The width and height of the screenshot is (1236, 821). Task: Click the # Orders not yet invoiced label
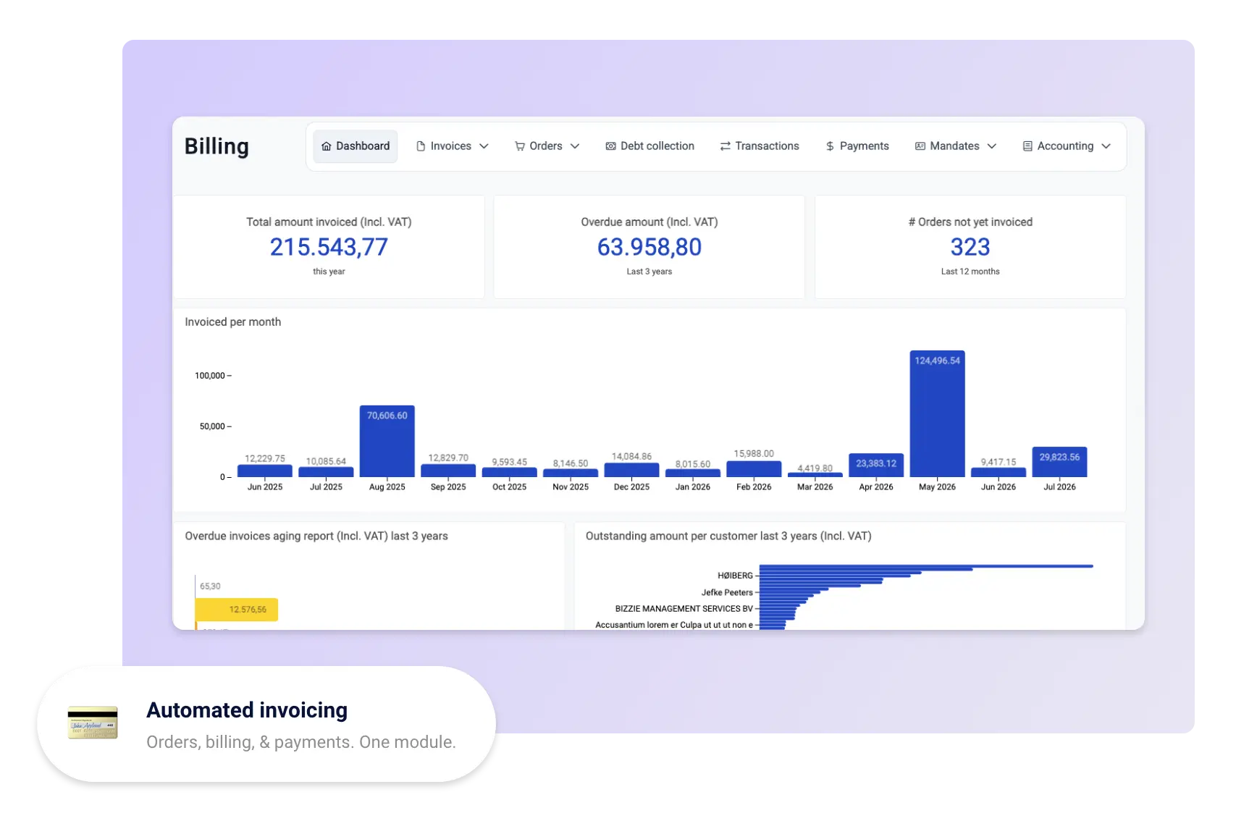tap(970, 222)
